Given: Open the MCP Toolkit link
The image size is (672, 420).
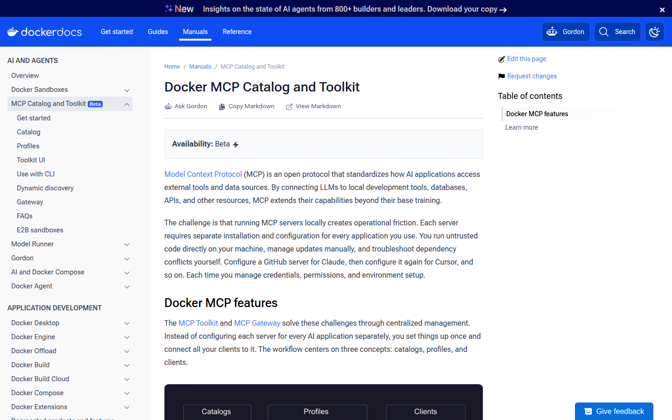Looking at the screenshot, I should point(198,323).
